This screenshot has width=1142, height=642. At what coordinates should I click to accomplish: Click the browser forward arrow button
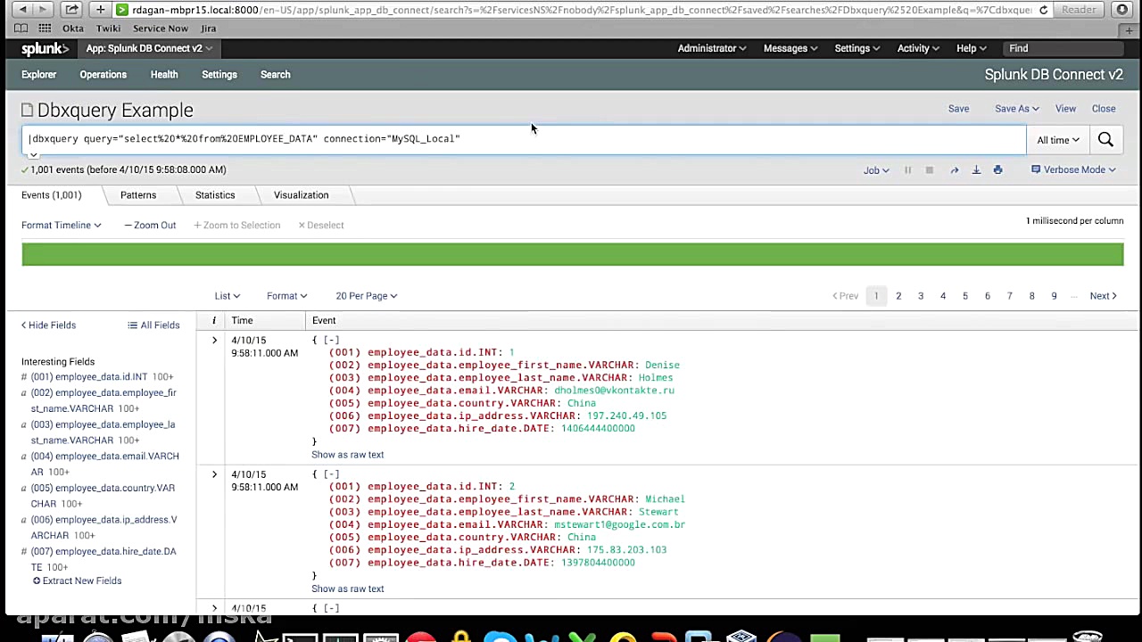pyautogui.click(x=44, y=10)
